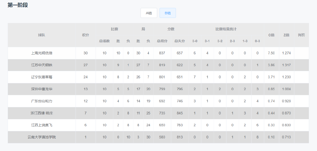Click the 辽宁东港草莓 team name
The height and width of the screenshot is (151, 317).
pyautogui.click(x=42, y=77)
